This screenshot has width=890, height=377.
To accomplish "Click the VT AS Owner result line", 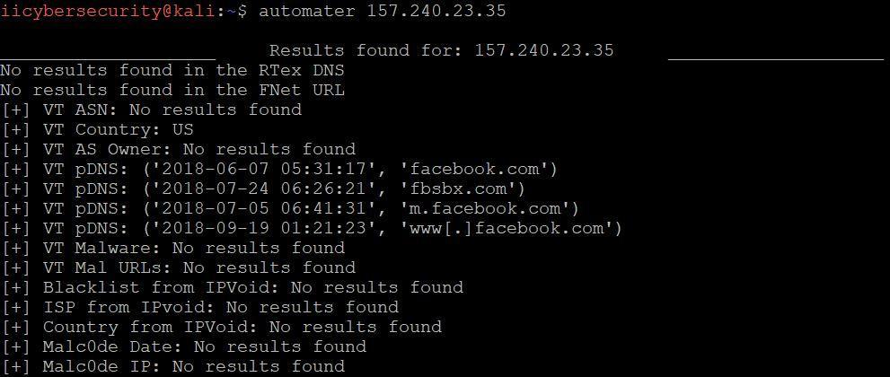I will [x=179, y=149].
